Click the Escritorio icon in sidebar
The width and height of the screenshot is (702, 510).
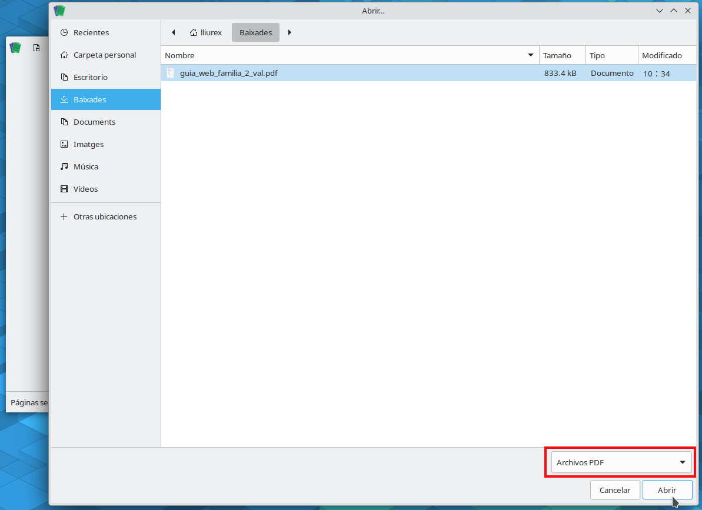click(x=64, y=77)
